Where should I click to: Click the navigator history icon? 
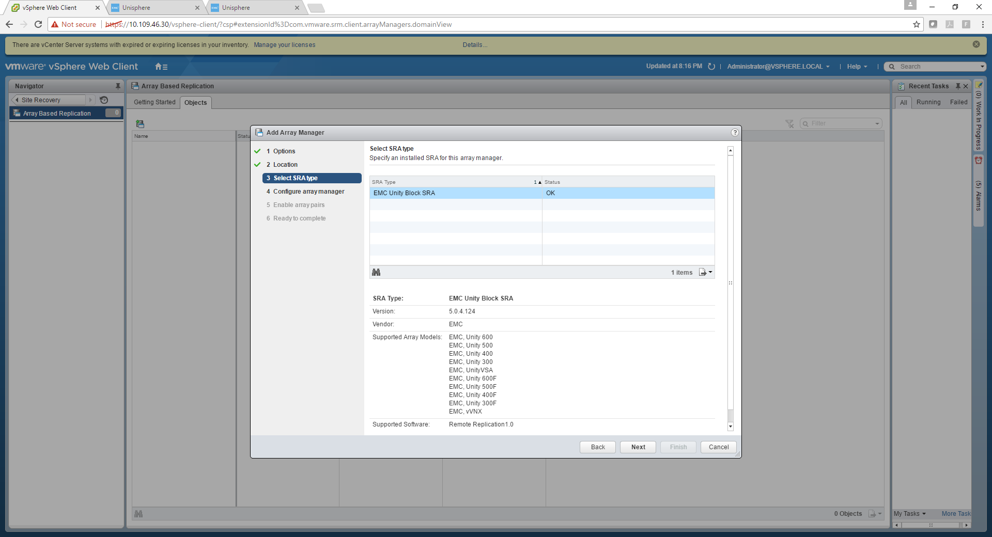[104, 100]
